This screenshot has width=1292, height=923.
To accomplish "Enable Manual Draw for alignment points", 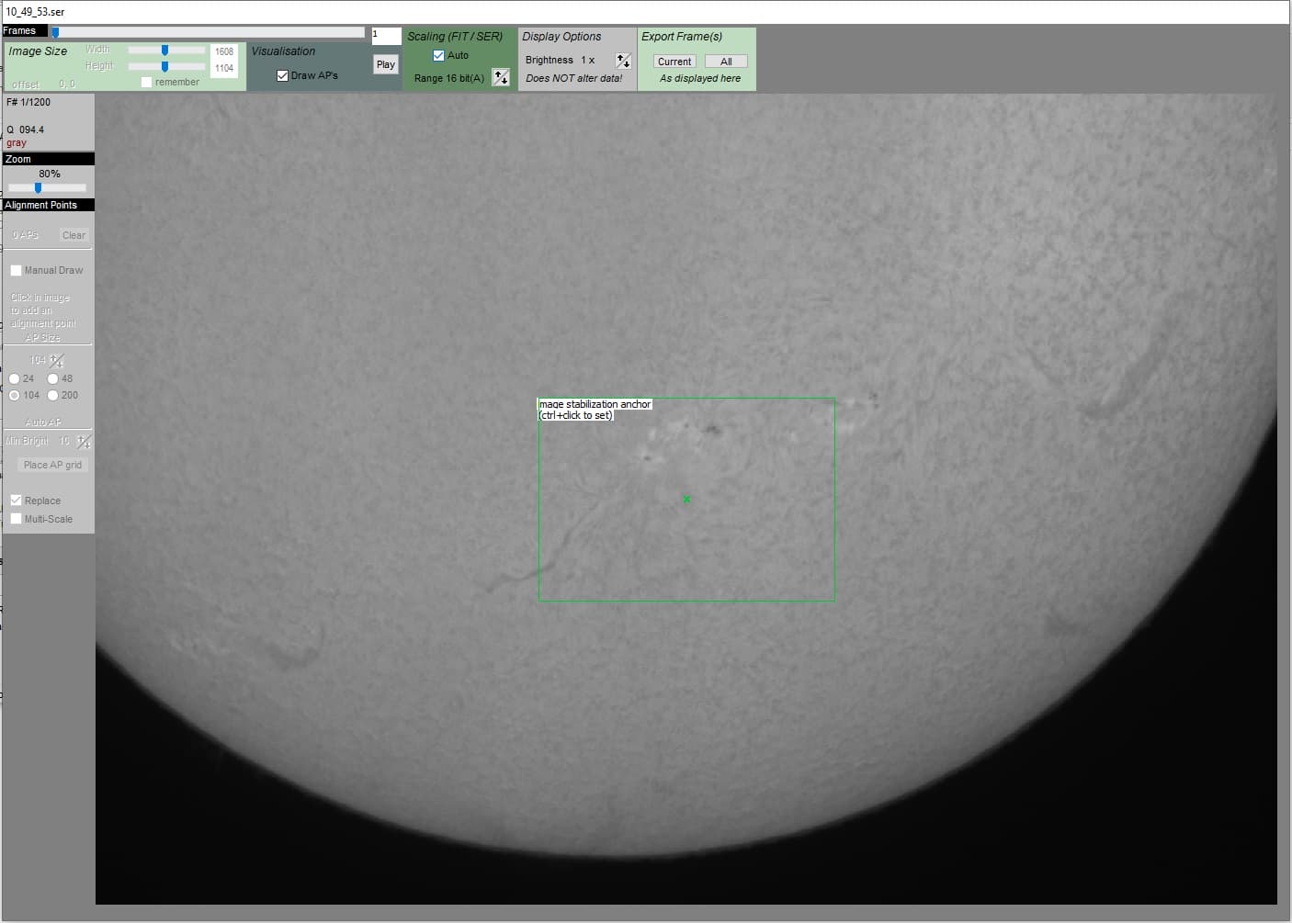I will tap(16, 269).
